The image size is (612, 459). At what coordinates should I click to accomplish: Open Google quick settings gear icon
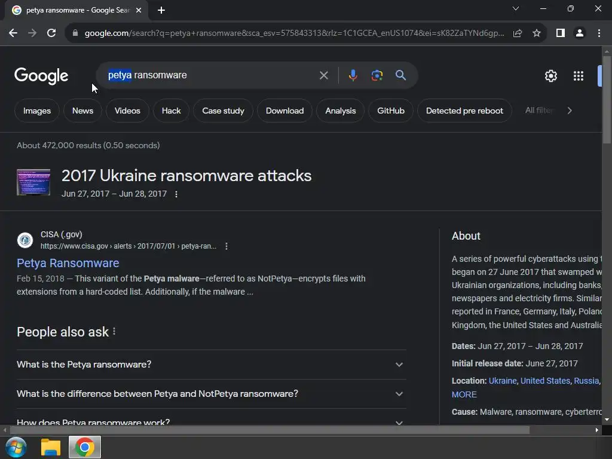[550, 76]
